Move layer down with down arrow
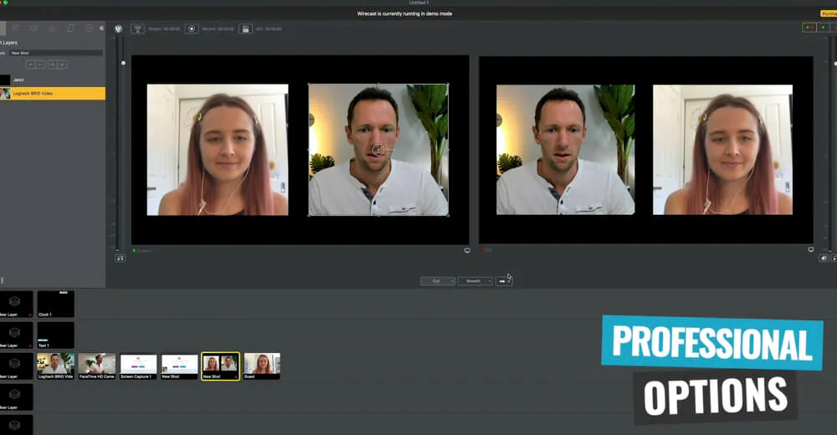This screenshot has height=435, width=837. [62, 64]
